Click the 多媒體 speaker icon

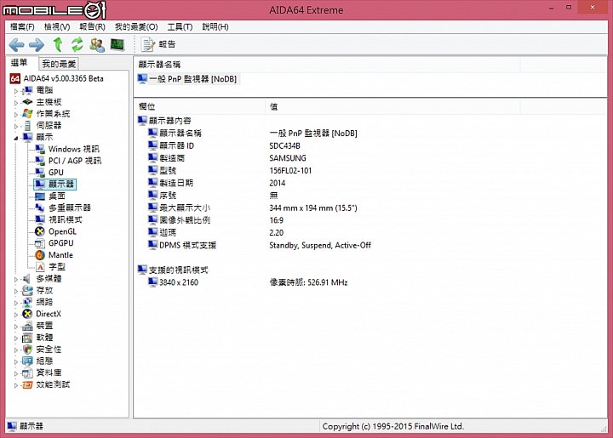27,279
